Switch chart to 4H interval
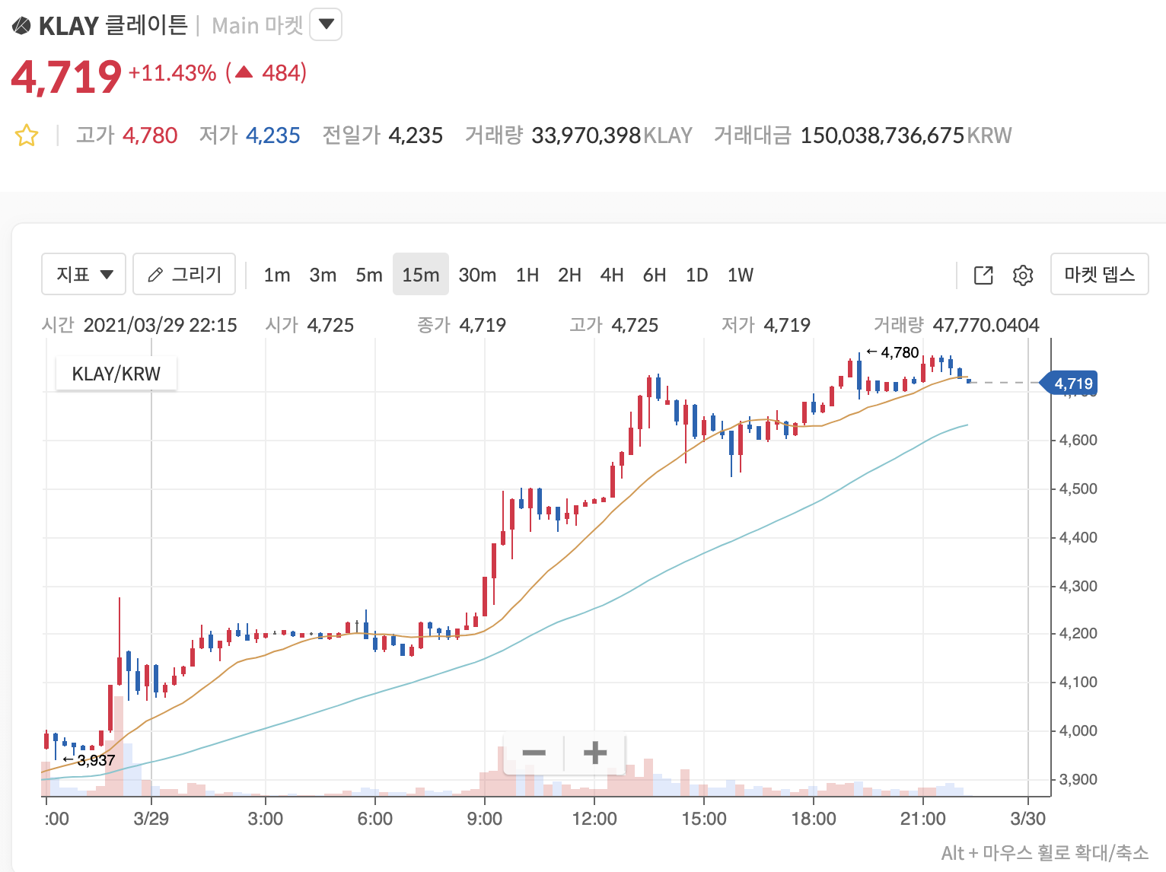 point(612,275)
